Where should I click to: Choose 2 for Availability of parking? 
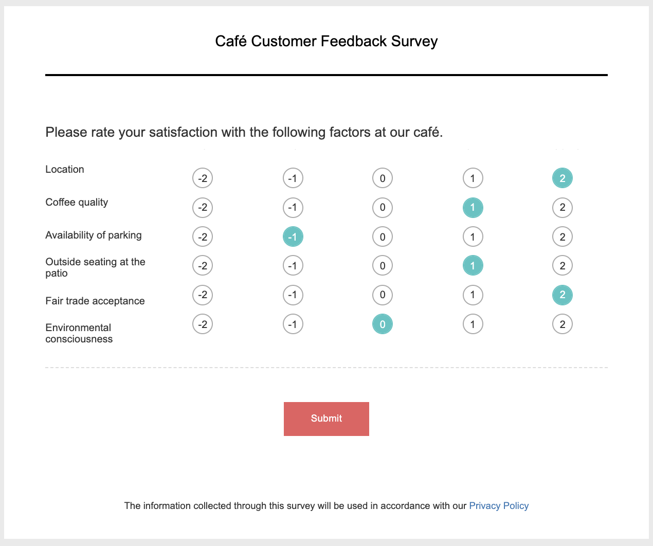[563, 237]
